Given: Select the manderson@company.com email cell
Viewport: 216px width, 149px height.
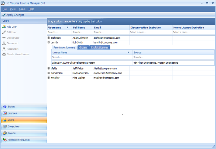Looking at the screenshot, I should [x=111, y=73].
